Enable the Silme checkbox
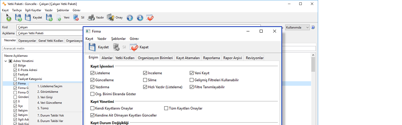This screenshot has height=125, width=402. [145, 80]
